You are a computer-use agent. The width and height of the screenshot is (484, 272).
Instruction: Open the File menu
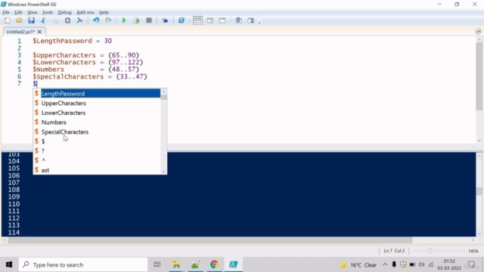pos(6,12)
